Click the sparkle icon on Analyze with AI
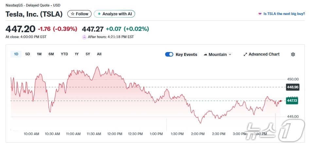This screenshot has height=146, width=309. (99, 14)
